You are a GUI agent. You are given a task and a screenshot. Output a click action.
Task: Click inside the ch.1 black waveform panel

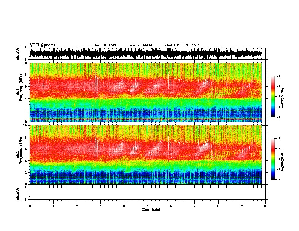click(x=145, y=54)
